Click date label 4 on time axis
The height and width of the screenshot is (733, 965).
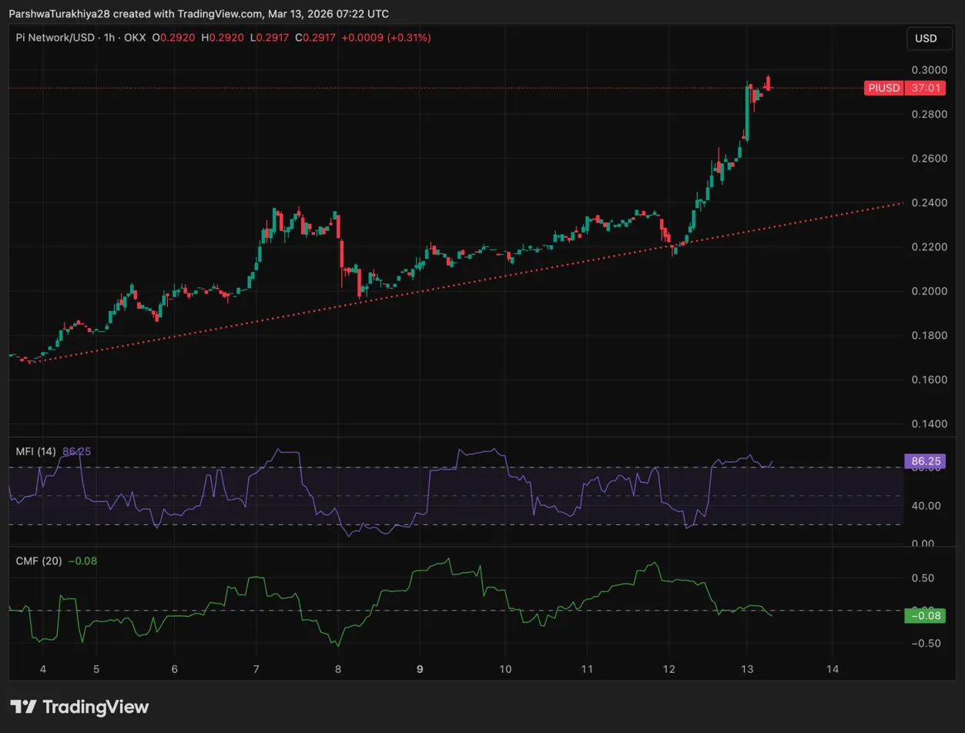42,668
